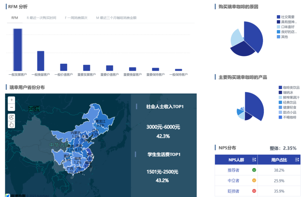
Task: Toggle 社交需要 legend swatch
Action: pyautogui.click(x=278, y=17)
